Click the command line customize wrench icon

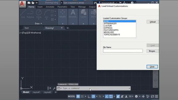pos(54,88)
